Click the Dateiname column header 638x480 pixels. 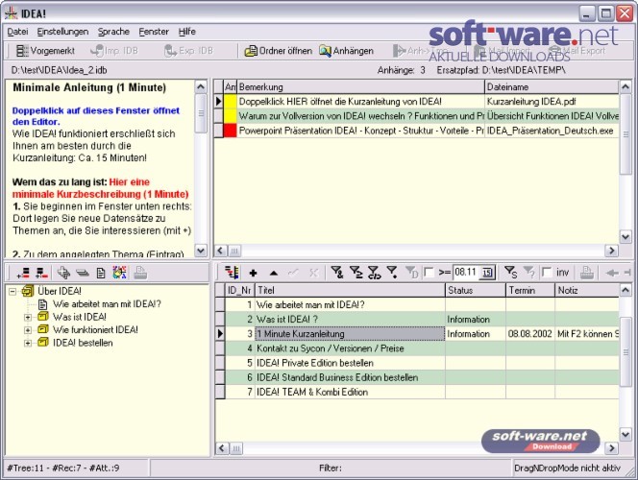coord(552,87)
